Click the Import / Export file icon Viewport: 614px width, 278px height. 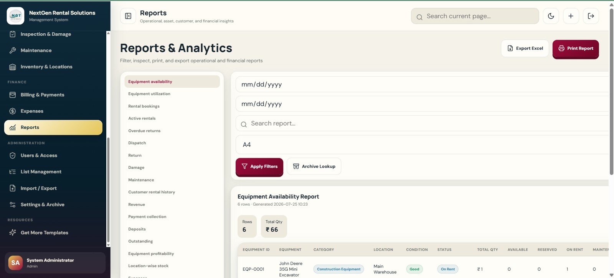[x=13, y=188]
